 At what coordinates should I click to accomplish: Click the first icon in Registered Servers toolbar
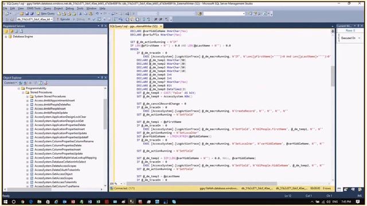(x=6, y=31)
